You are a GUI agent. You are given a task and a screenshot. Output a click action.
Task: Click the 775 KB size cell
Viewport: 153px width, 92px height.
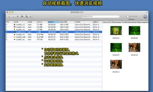[x=40, y=39]
